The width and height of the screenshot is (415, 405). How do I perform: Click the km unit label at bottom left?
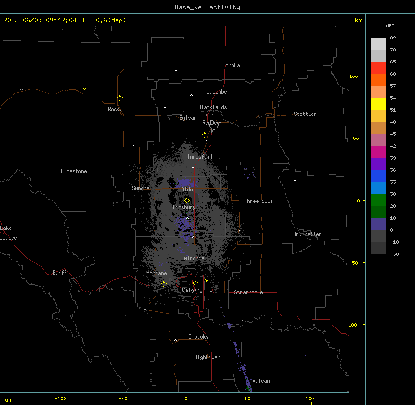[x=7, y=399]
